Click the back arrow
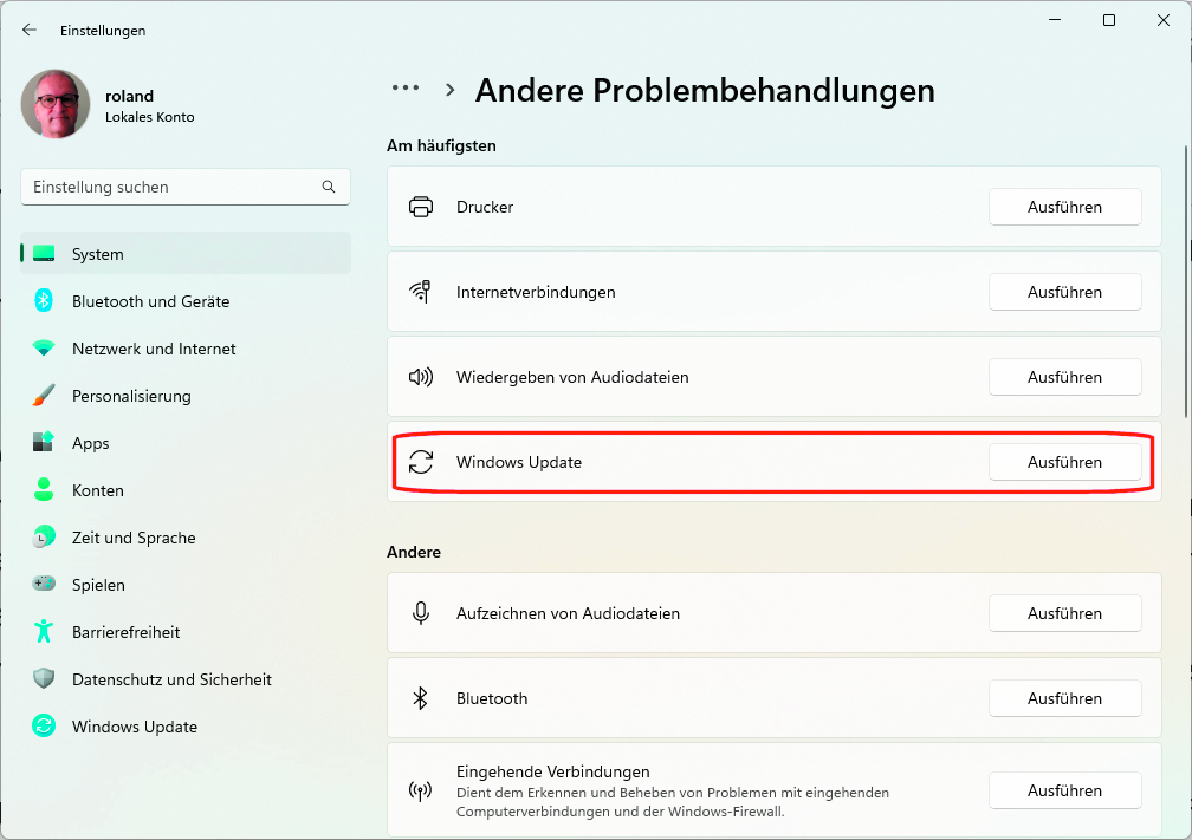 coord(29,30)
